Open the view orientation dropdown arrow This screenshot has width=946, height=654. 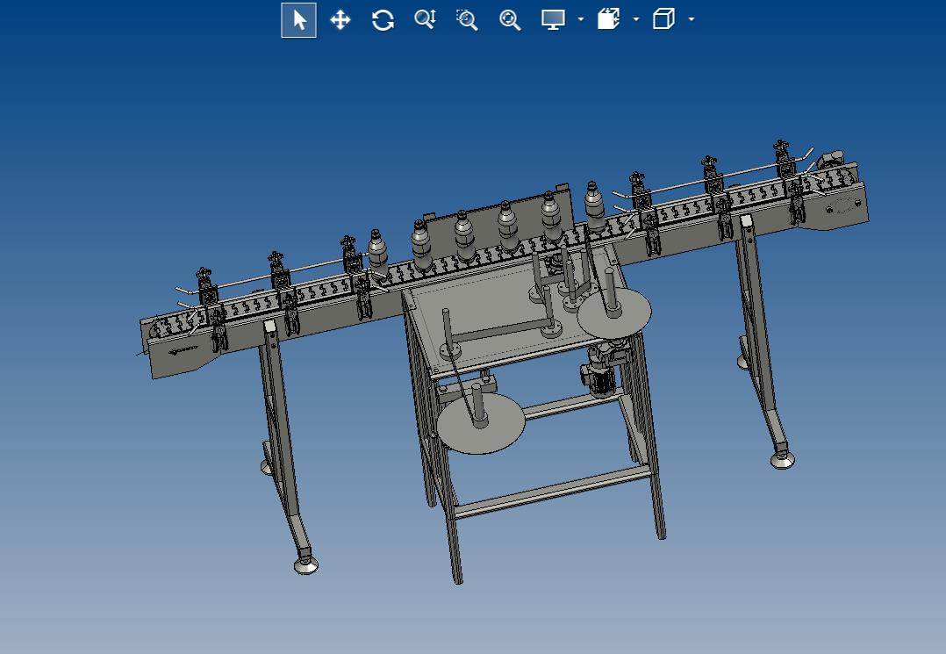[692, 19]
